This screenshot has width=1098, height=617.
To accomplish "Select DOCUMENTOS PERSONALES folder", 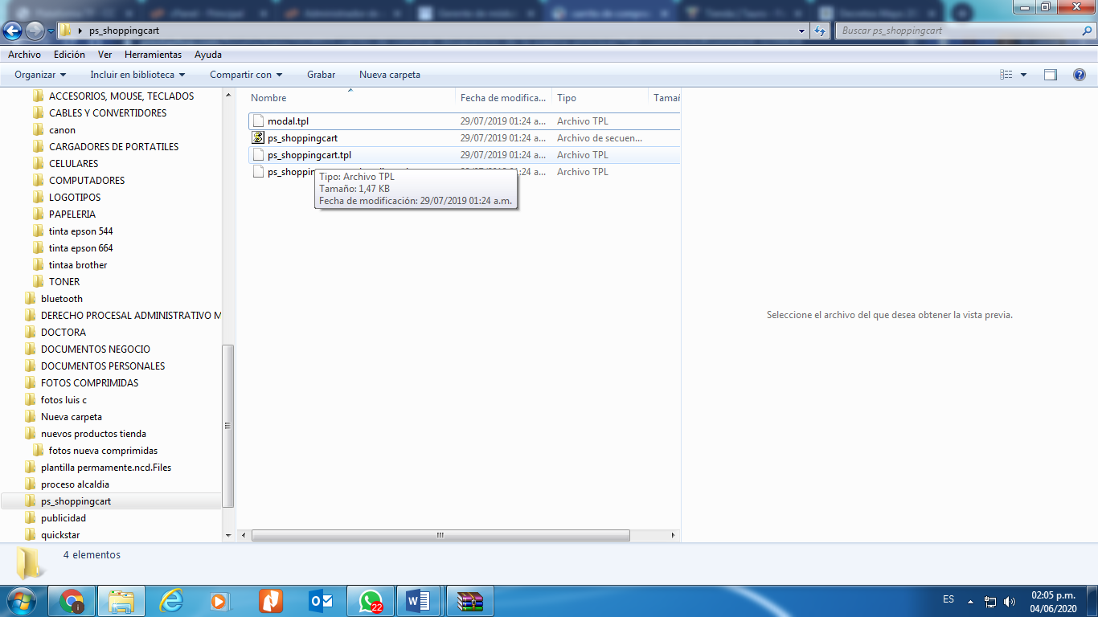I will 103,366.
